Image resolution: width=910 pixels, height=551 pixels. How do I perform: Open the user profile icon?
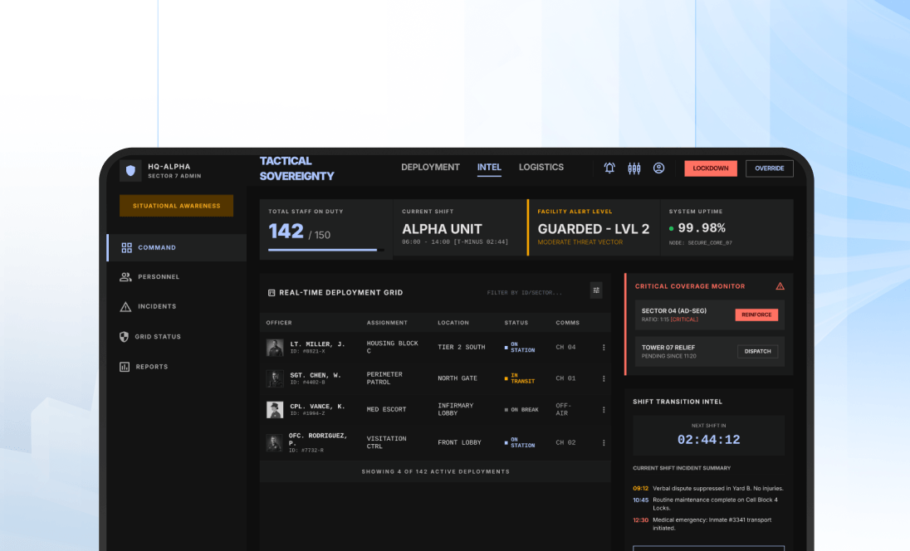pos(658,168)
